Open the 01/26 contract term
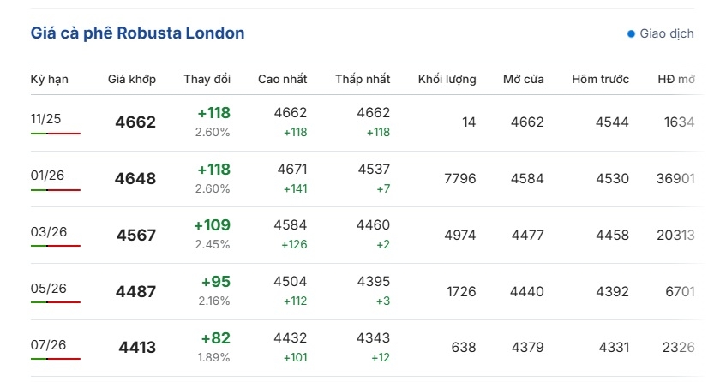This screenshot has width=720, height=382. [48, 176]
